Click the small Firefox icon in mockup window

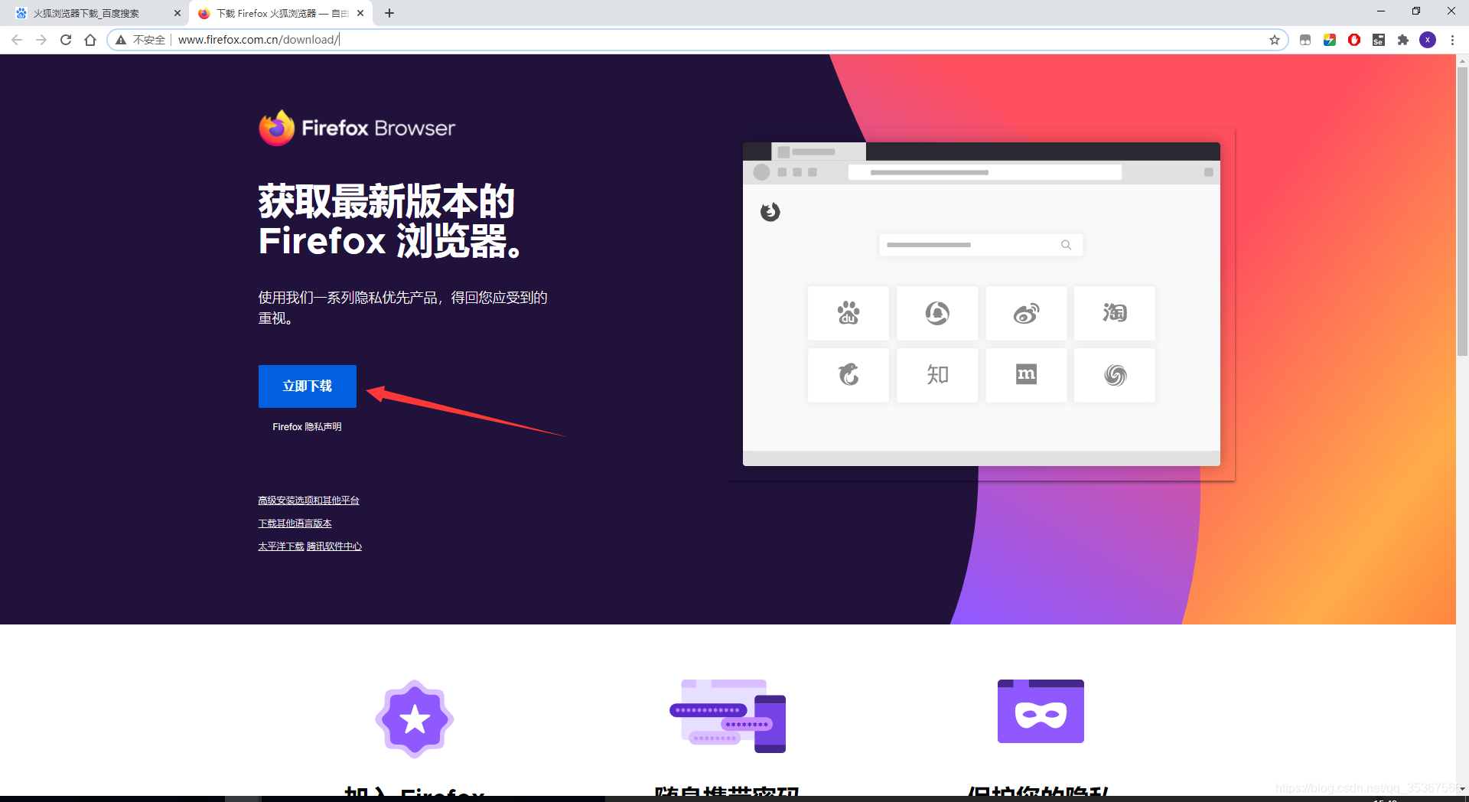[770, 212]
